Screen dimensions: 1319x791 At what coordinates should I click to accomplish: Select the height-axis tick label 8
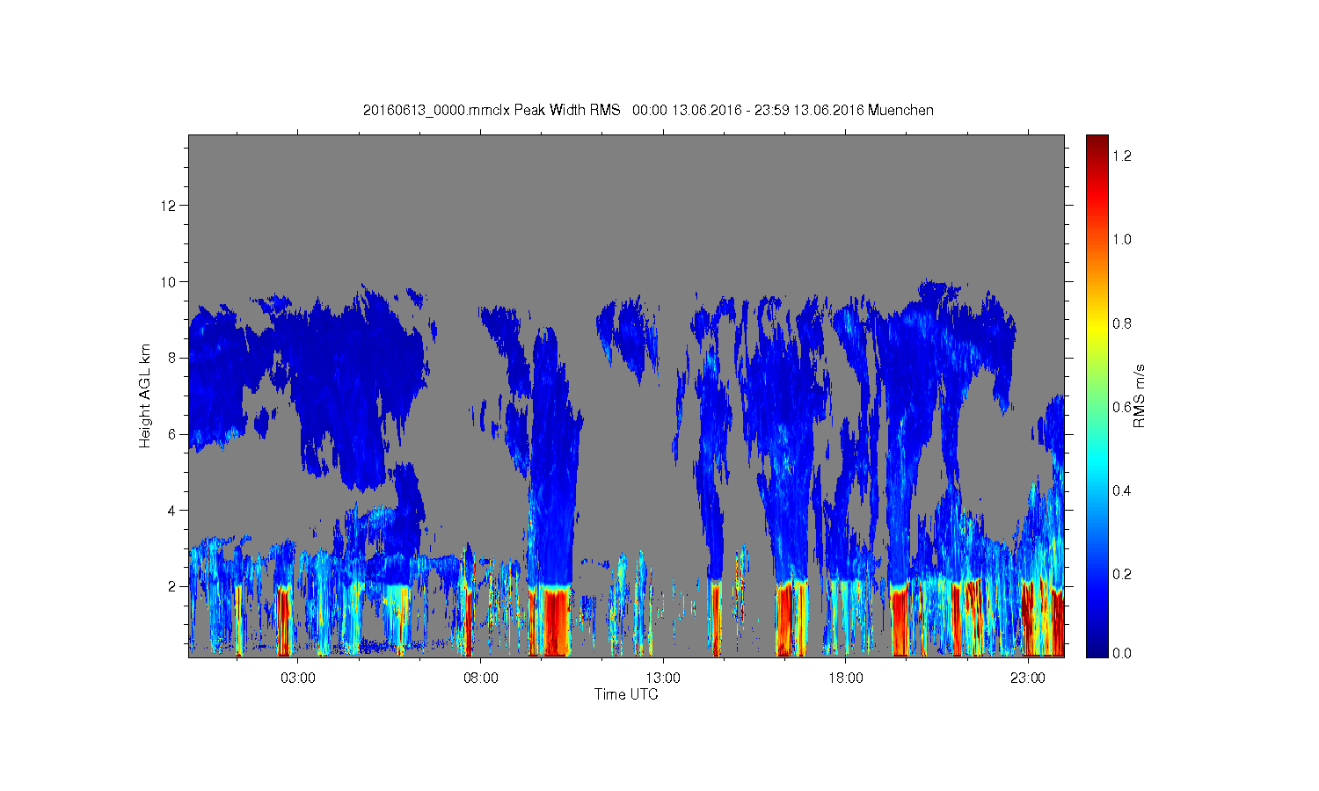(x=172, y=358)
